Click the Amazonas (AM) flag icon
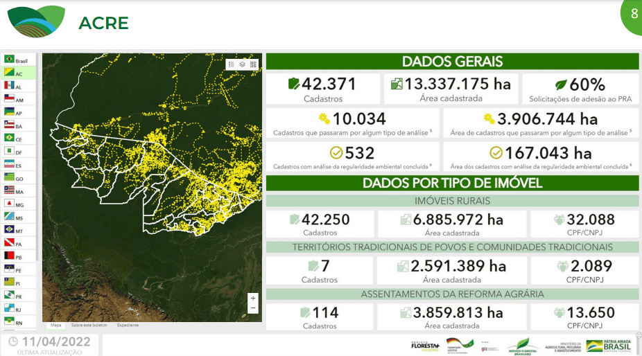The image size is (642, 356). click(10, 99)
